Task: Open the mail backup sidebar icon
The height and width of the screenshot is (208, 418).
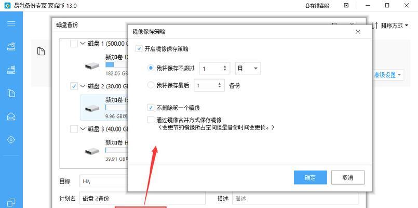Action: pos(11,116)
